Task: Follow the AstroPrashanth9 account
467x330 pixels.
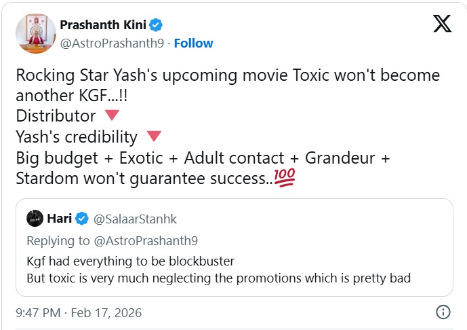Action: 193,43
